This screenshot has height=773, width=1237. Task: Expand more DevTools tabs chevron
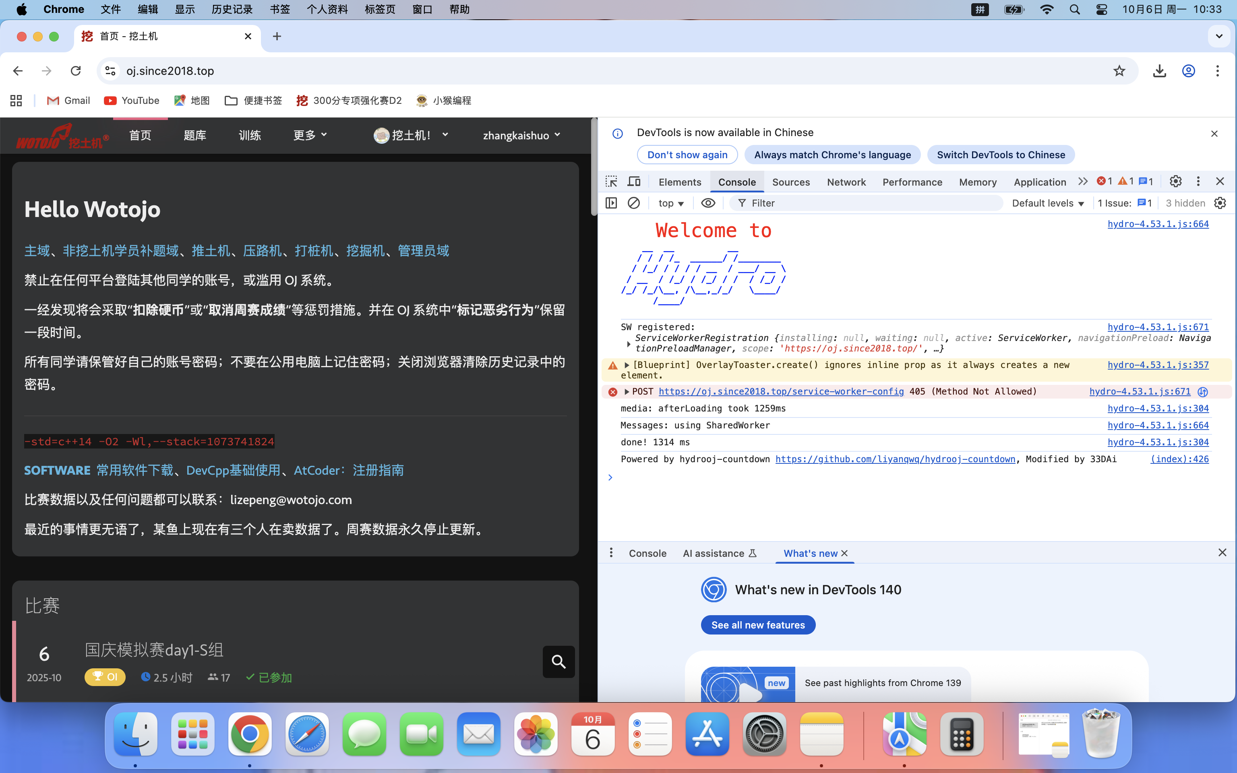pyautogui.click(x=1083, y=182)
